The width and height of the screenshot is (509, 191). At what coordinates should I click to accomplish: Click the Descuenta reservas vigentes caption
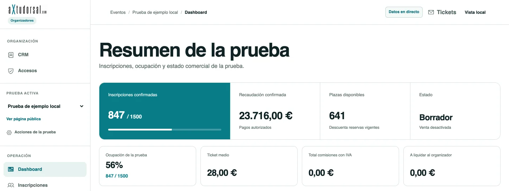pyautogui.click(x=354, y=127)
